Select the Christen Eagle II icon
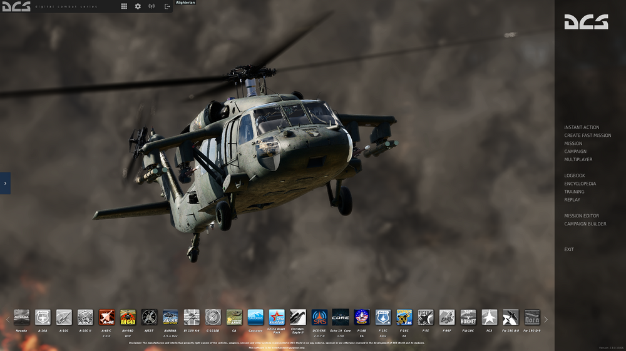626x351 pixels. (298, 317)
